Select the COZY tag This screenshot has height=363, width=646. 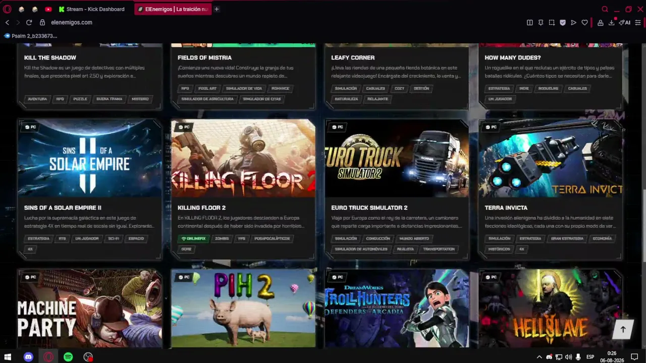point(400,88)
